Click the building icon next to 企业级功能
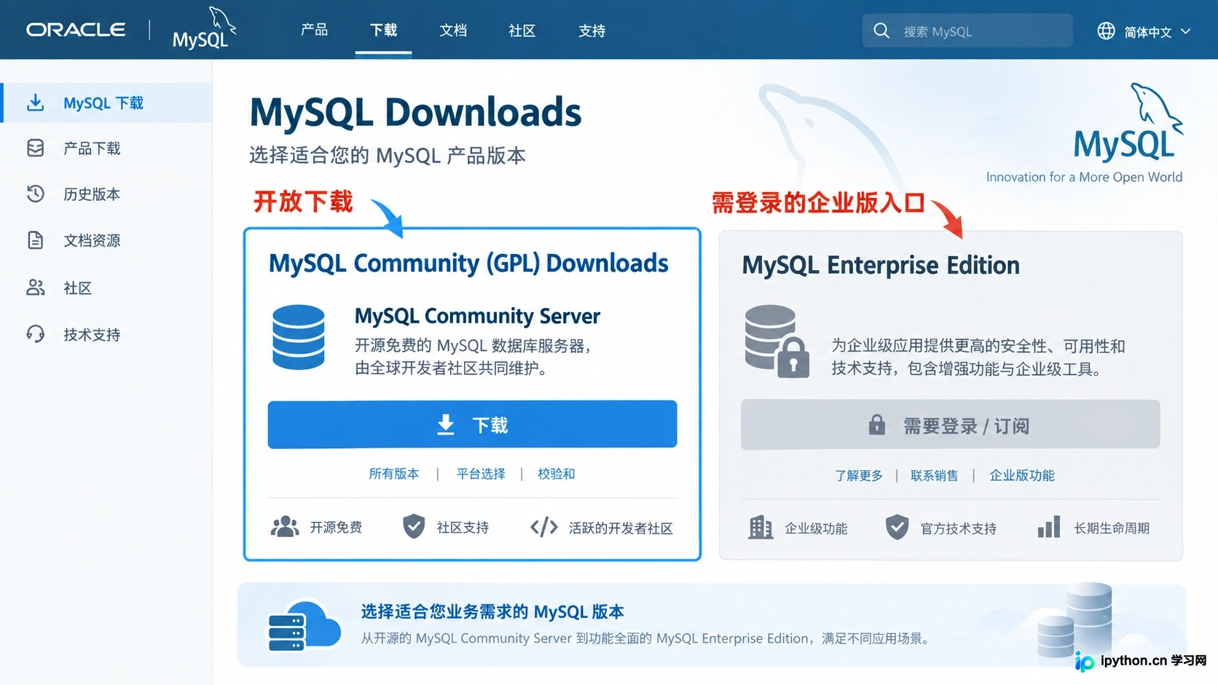Screen dimensions: 1218x685 [x=760, y=527]
